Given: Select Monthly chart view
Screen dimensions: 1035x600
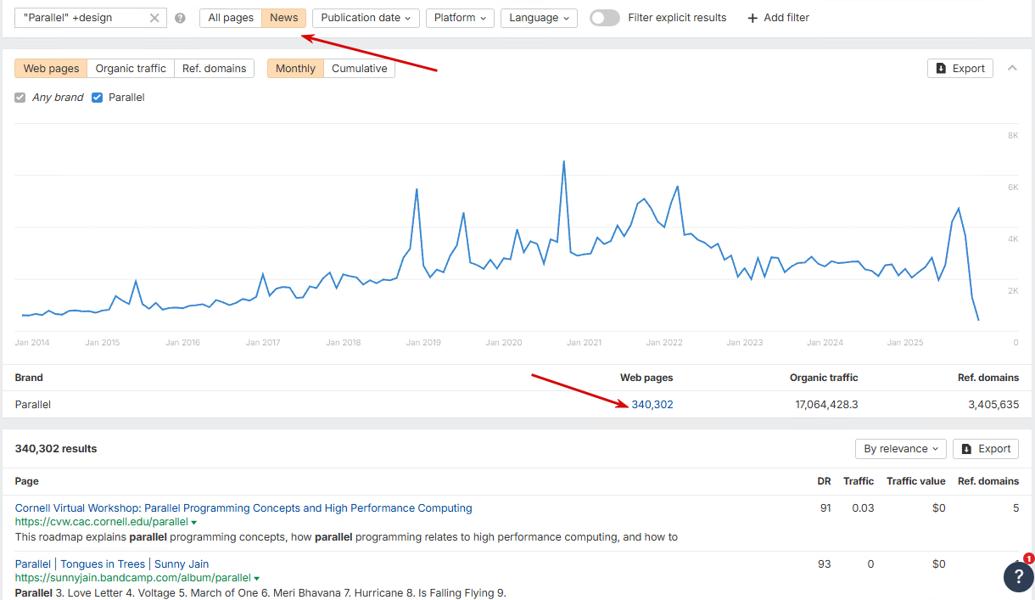Looking at the screenshot, I should pos(295,69).
